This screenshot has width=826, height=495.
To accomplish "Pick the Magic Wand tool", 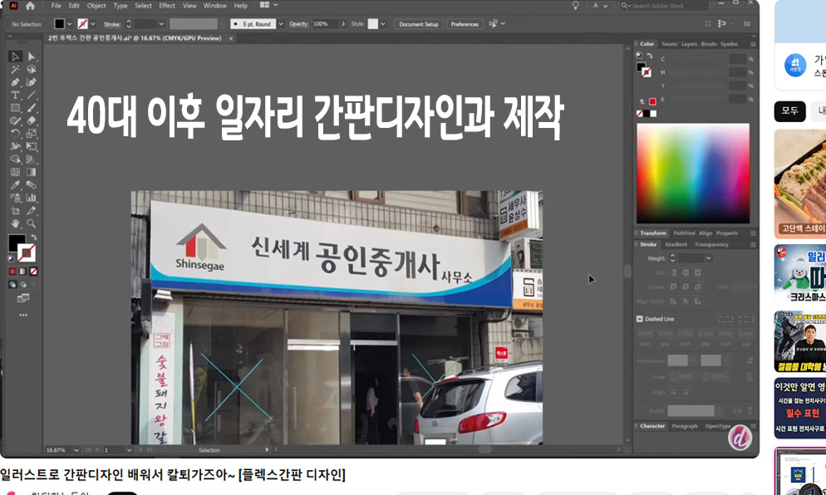I will [x=15, y=70].
